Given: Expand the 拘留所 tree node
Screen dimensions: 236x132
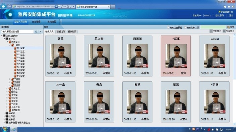Looking at the screenshot, I should (4, 113).
